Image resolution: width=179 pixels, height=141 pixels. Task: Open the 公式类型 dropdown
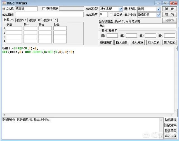[121, 9]
